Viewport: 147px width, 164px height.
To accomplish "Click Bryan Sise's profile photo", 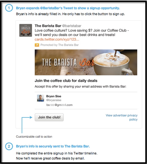I will click(x=40, y=98).
